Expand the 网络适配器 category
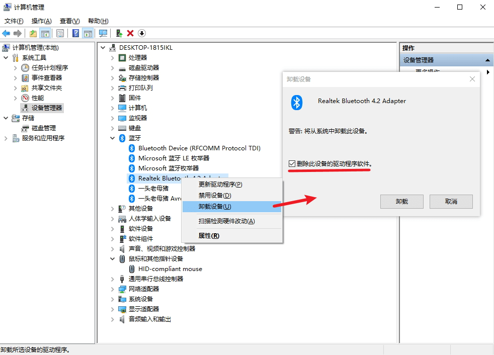The image size is (494, 355). point(112,289)
